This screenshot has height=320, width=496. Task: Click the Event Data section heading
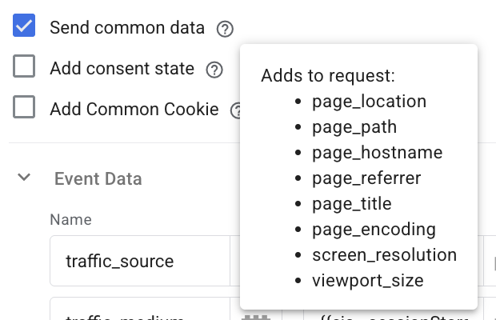[x=98, y=178]
